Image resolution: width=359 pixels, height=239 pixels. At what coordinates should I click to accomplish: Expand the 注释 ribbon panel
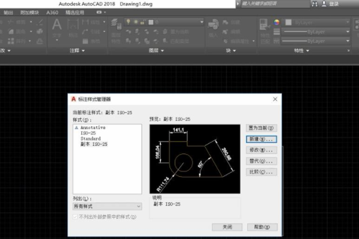point(75,51)
